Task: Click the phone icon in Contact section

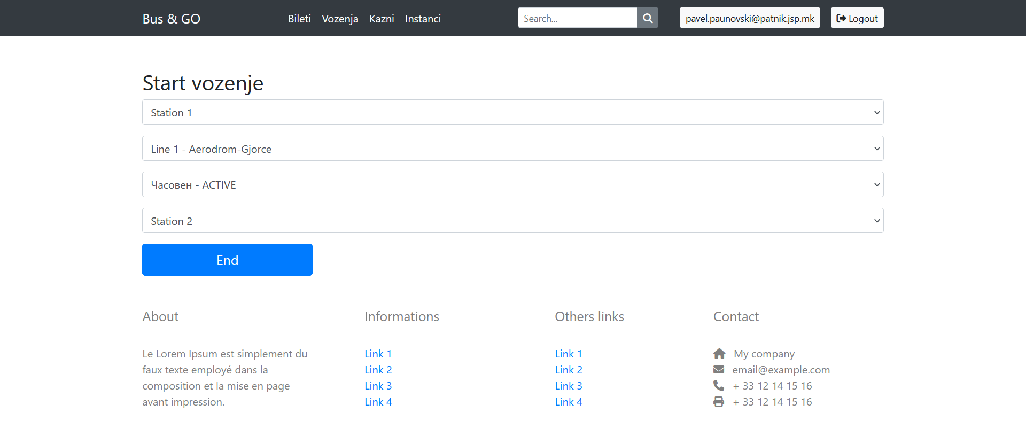Action: (x=719, y=386)
